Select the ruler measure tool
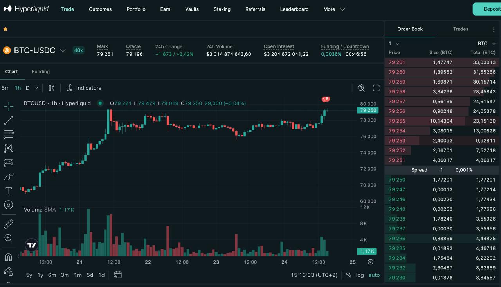 [9, 224]
